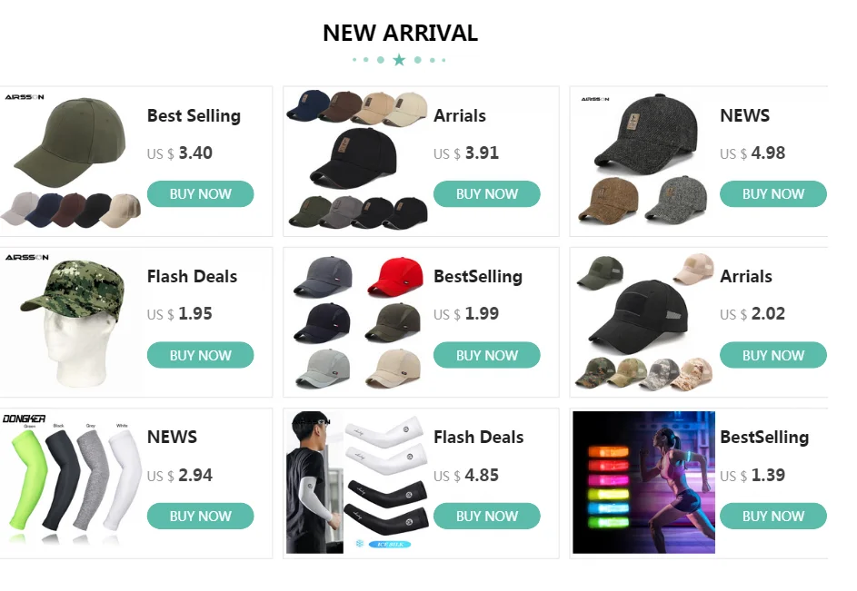This screenshot has width=857, height=591.
Task: Click BUY NOW for the $3.40 cap
Action: (200, 194)
